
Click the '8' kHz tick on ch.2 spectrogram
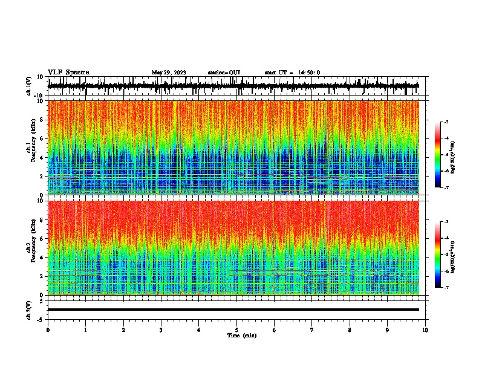tap(42, 220)
